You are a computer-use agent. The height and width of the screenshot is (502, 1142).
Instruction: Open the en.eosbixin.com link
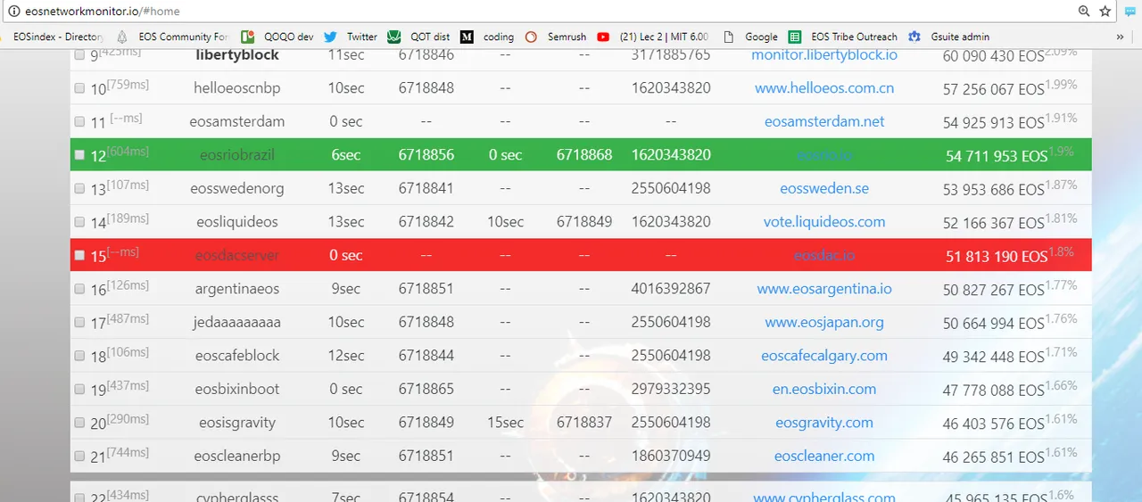point(824,389)
